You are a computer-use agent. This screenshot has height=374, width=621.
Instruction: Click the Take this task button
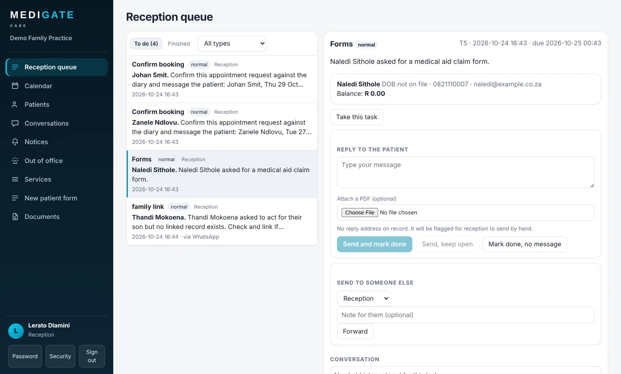(x=356, y=117)
